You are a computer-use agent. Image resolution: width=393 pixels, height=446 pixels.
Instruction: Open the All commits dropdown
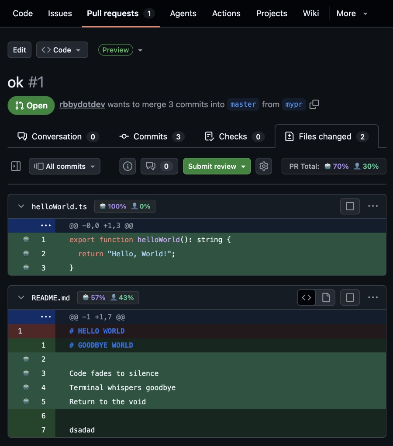coord(64,166)
